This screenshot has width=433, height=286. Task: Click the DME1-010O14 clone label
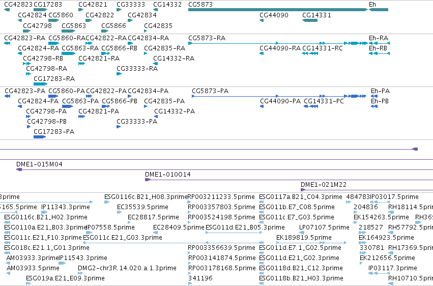click(x=167, y=175)
